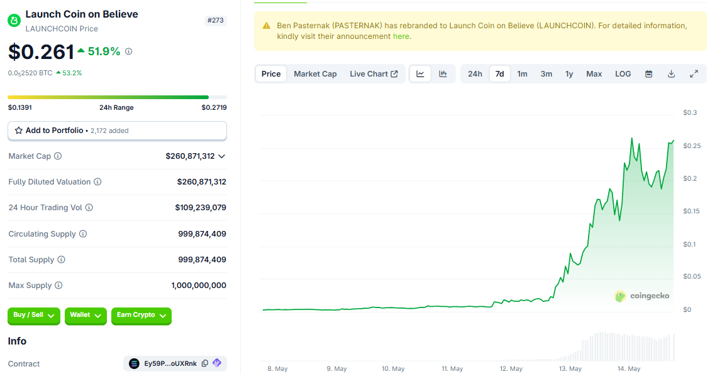Set chart range to 7d
The width and height of the screenshot is (715, 374).
pos(500,73)
